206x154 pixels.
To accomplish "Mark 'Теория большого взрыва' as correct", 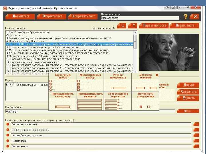I will pyautogui.click(x=8, y=135).
